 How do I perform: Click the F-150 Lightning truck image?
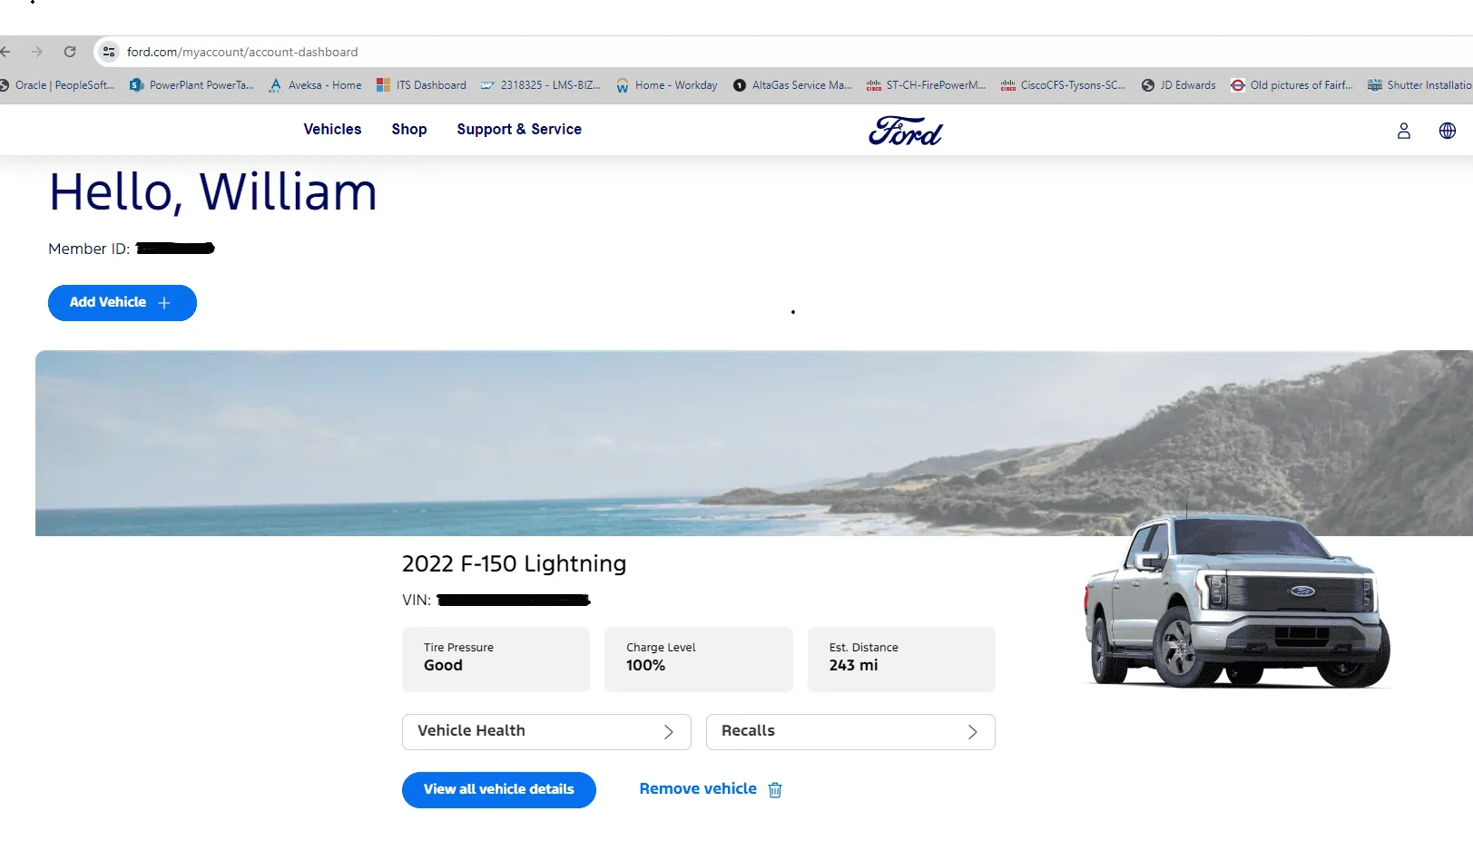click(x=1237, y=603)
